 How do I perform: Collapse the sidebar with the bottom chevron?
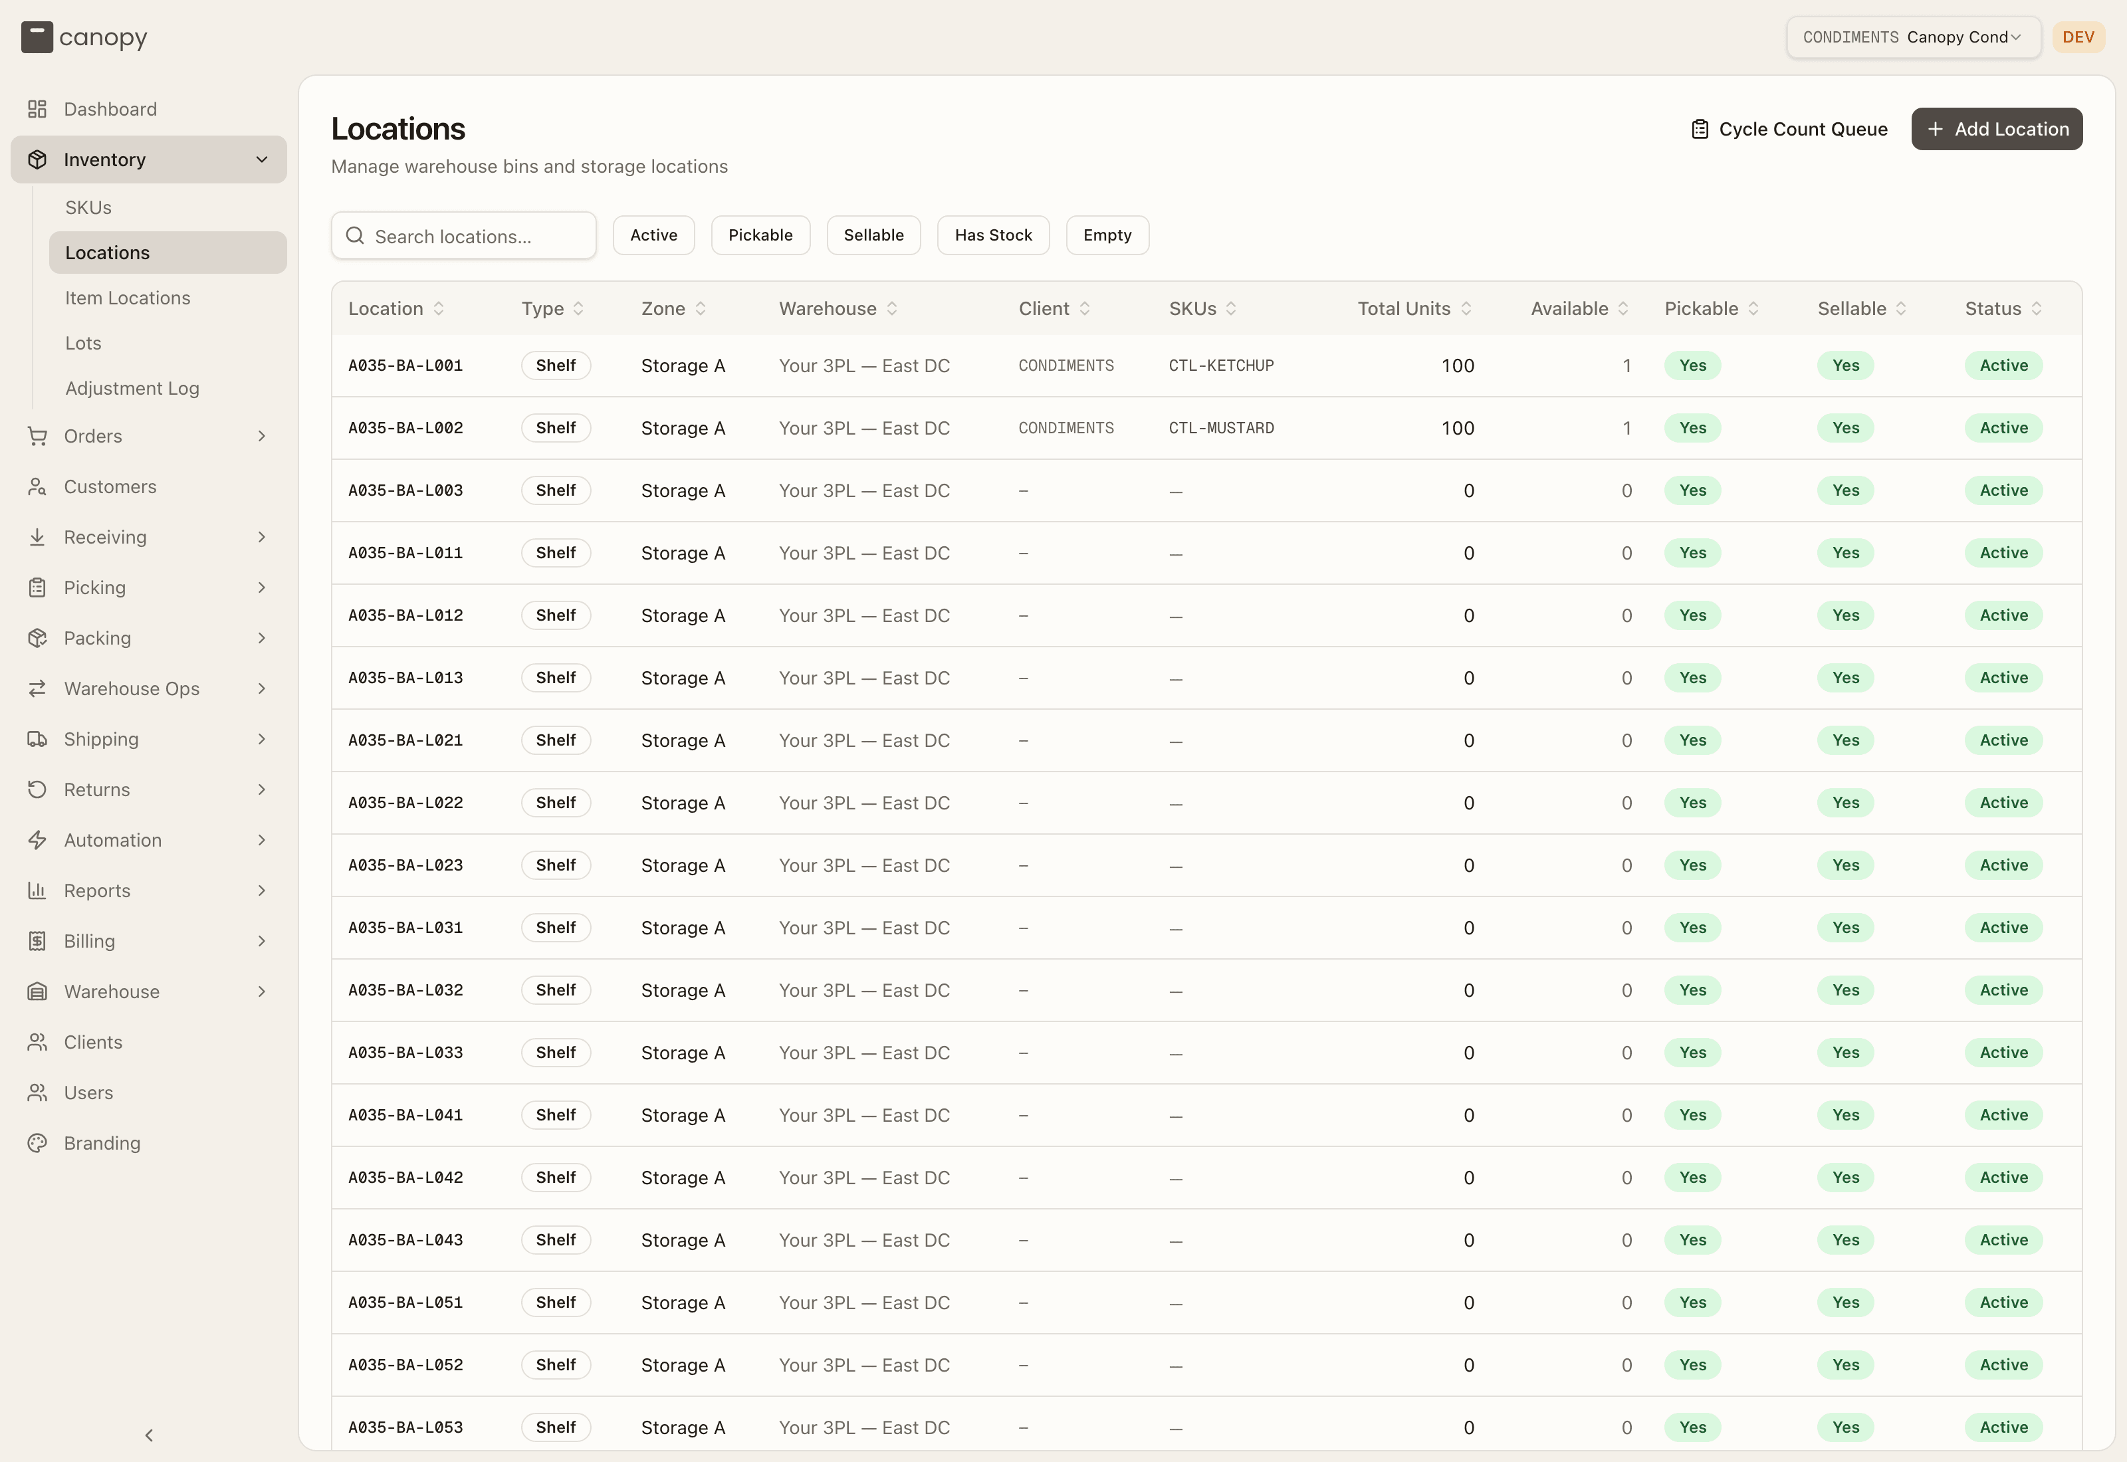(x=148, y=1435)
